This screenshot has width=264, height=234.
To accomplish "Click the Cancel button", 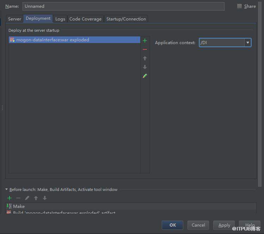I will point(198,225).
